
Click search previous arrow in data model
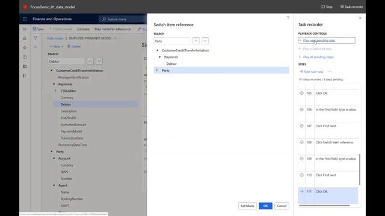[x=90, y=61]
